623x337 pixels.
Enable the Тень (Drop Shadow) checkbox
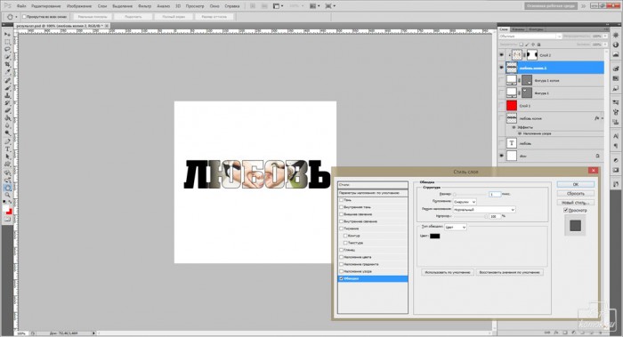pos(341,200)
